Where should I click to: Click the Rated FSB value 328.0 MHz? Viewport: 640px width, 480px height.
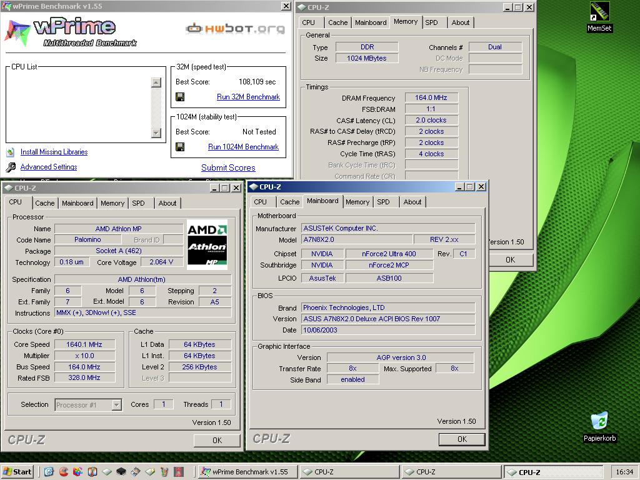tap(84, 378)
